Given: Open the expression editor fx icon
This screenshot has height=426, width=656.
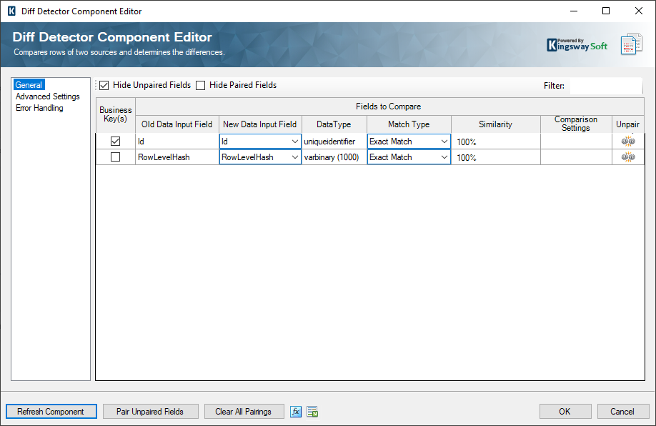Looking at the screenshot, I should tap(296, 412).
